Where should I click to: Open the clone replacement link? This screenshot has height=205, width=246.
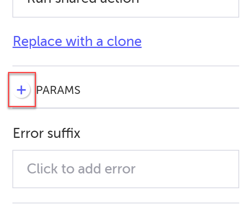pos(77,41)
